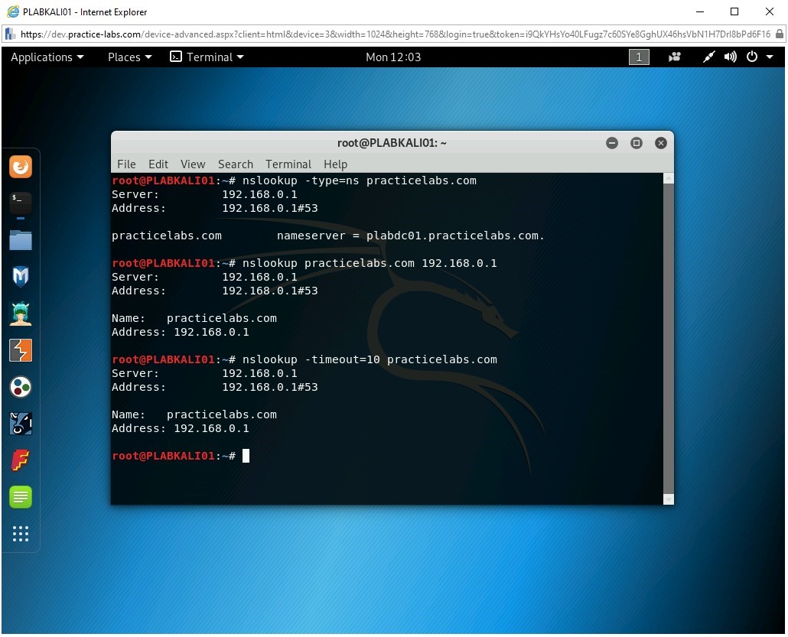
Task: Select workspace 1 in the top bar
Action: point(639,57)
